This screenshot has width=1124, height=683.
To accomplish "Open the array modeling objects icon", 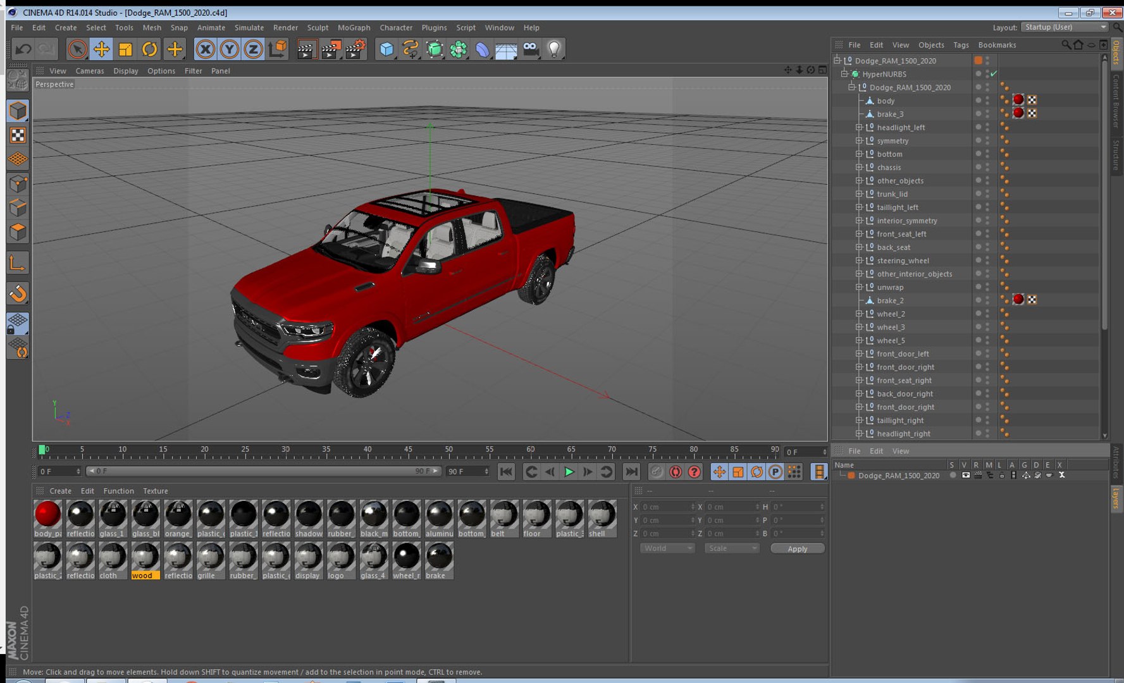I will click(x=459, y=49).
